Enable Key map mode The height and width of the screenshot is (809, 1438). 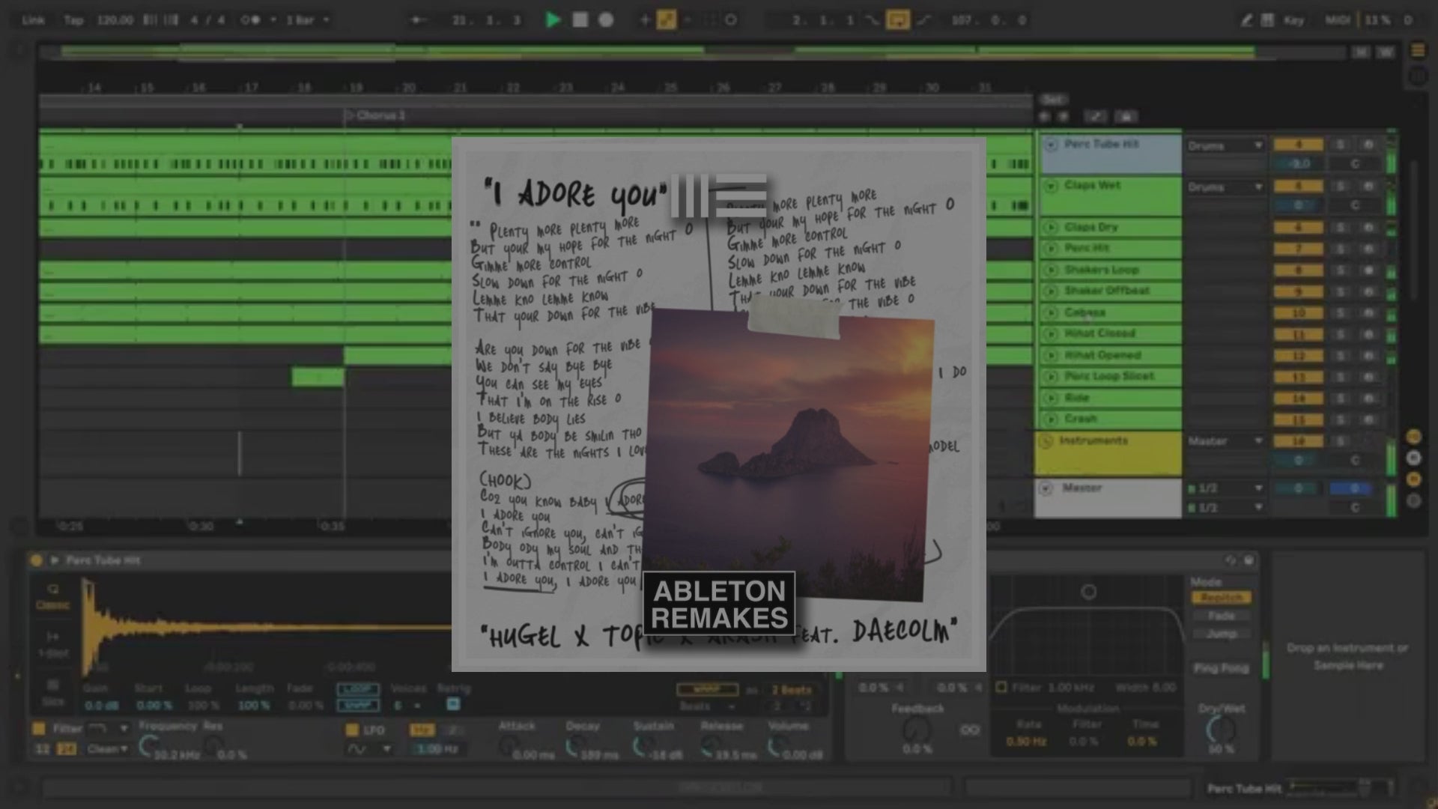pyautogui.click(x=1293, y=20)
